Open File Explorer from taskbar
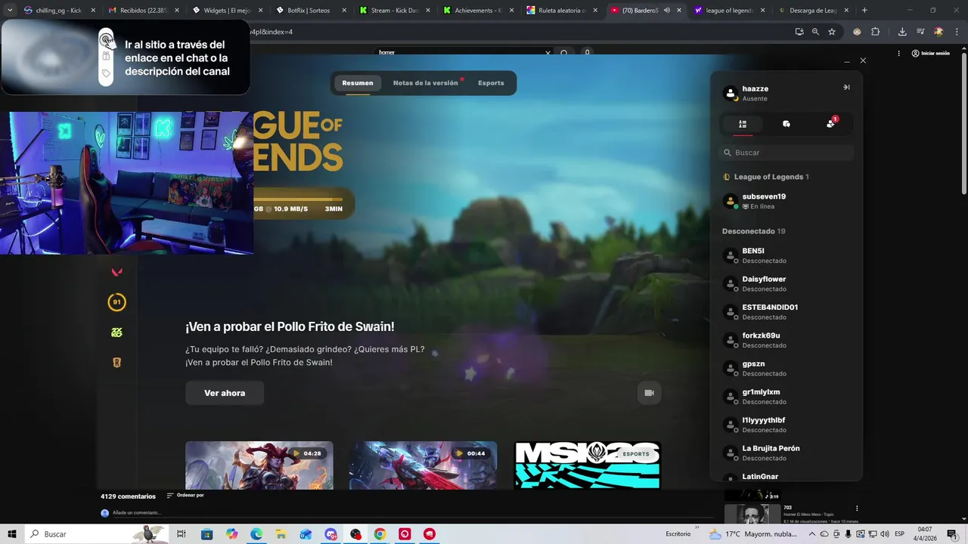This screenshot has width=968, height=544. click(281, 534)
